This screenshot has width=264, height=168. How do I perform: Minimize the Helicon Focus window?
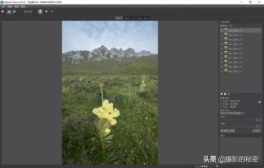pos(242,2)
